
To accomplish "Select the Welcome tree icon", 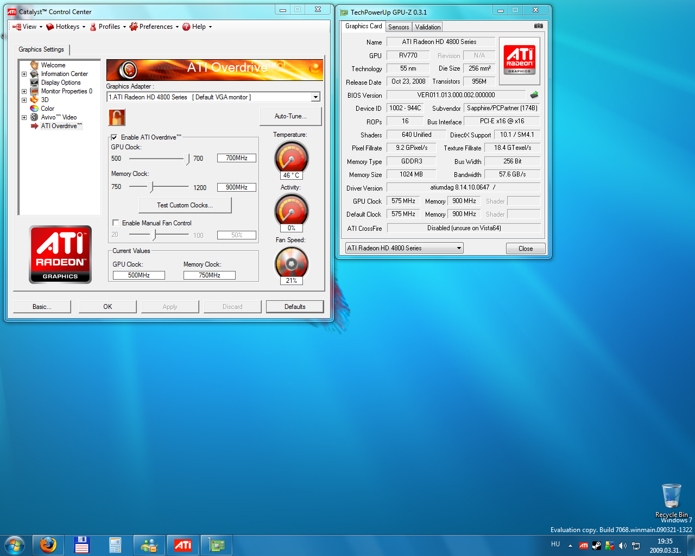I will 34,65.
